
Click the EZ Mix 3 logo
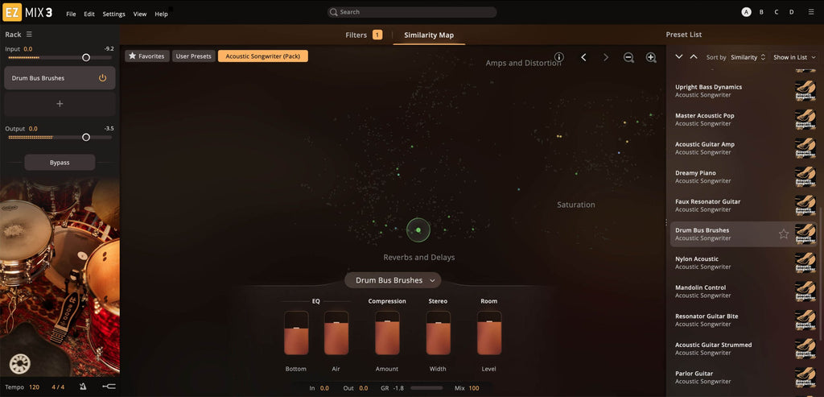click(x=27, y=13)
